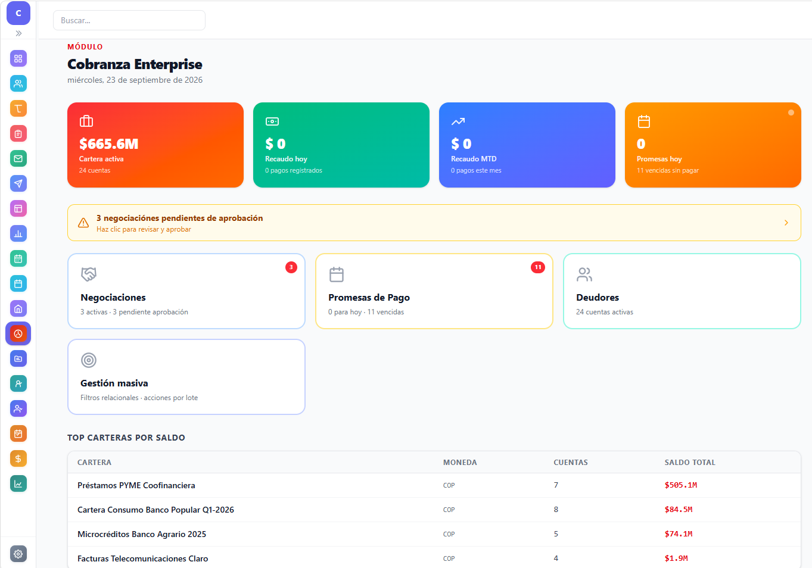Open the Promesas hoy summary card
The height and width of the screenshot is (568, 812).
[713, 145]
